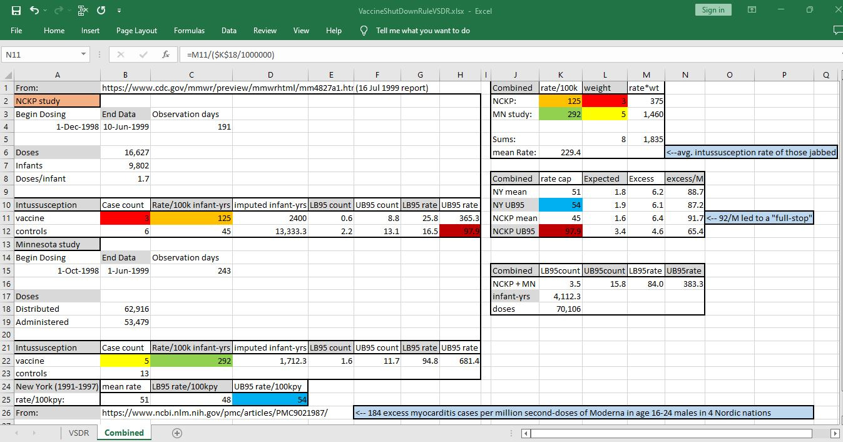Click the mean Rate value 229.4
The height and width of the screenshot is (442, 843).
click(x=561, y=153)
